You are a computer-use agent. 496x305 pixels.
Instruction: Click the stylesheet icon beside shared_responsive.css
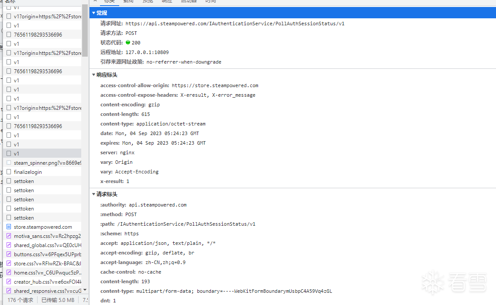(9, 291)
